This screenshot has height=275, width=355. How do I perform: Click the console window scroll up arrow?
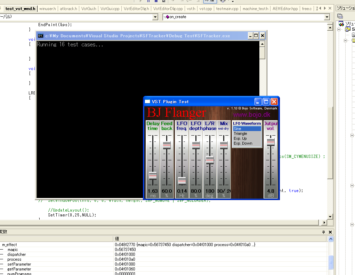(263, 44)
